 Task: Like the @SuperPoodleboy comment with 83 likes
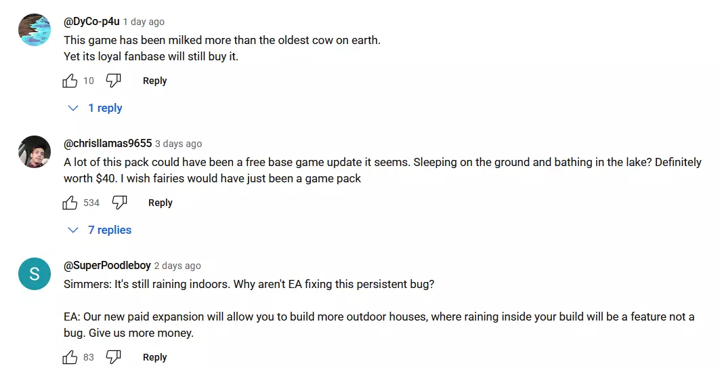coord(70,357)
